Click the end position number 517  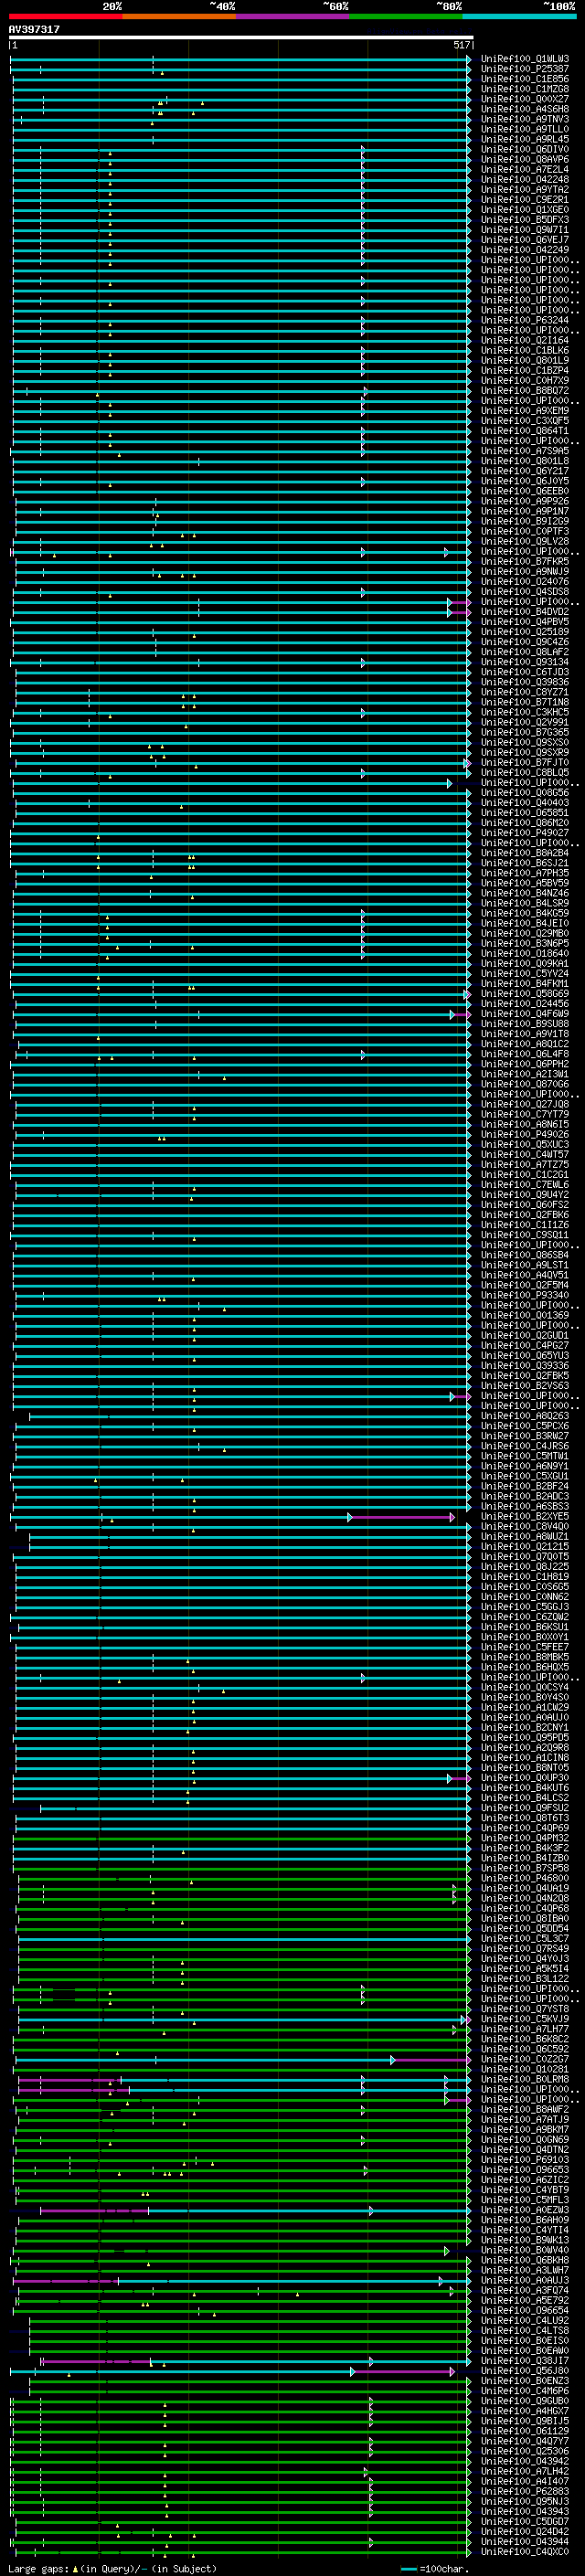pyautogui.click(x=462, y=45)
